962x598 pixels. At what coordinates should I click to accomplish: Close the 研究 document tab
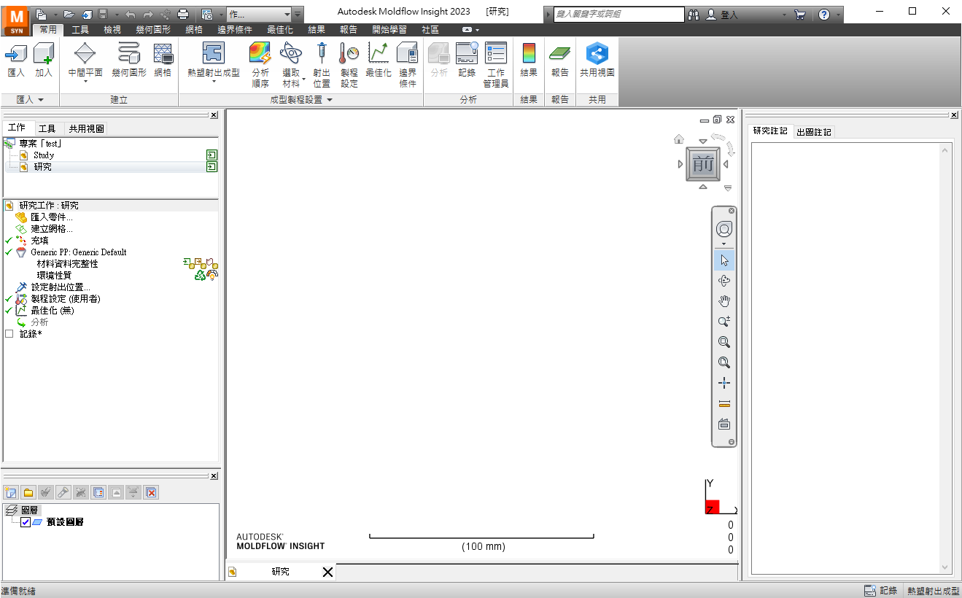tap(327, 572)
